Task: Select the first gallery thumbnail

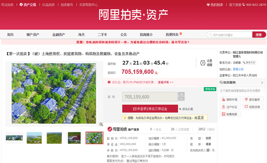Action: pyautogui.click(x=14, y=138)
